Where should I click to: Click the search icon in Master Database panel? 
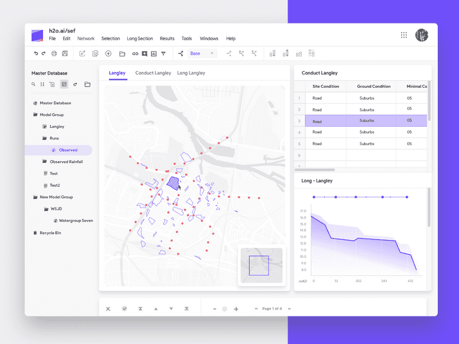[x=34, y=84]
